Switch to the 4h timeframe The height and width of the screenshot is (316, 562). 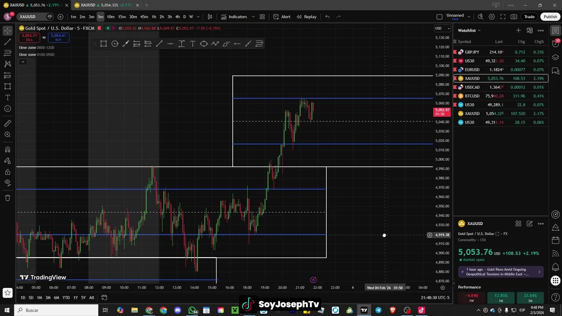[x=177, y=17]
